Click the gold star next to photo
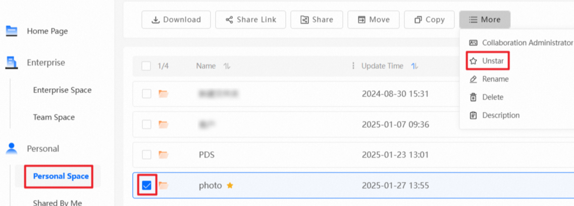 point(230,185)
